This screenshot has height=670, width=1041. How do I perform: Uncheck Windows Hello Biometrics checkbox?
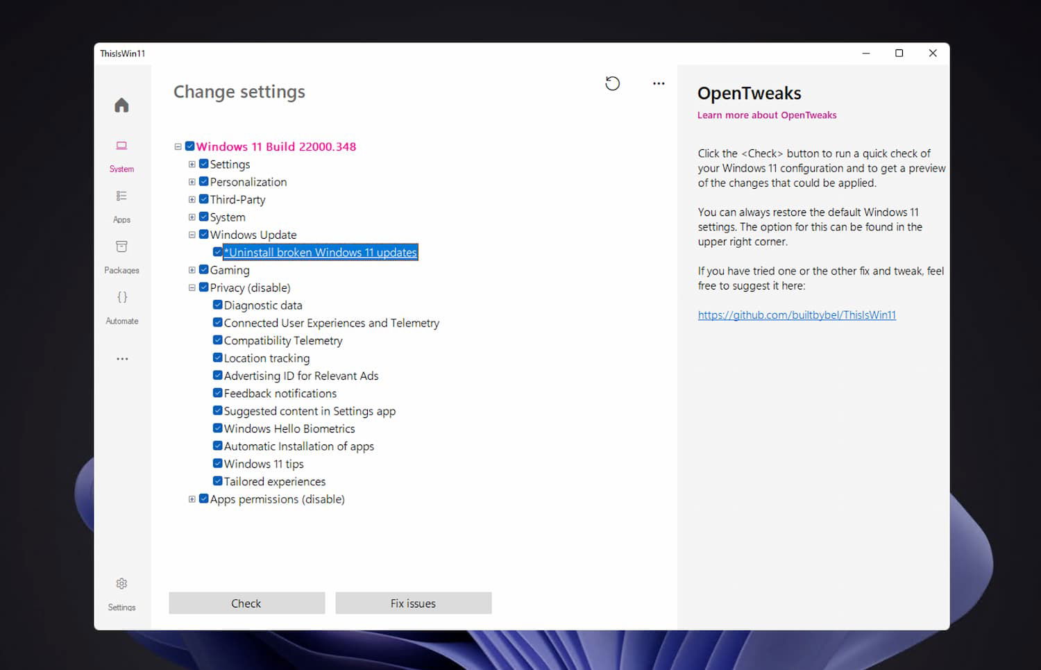click(217, 428)
